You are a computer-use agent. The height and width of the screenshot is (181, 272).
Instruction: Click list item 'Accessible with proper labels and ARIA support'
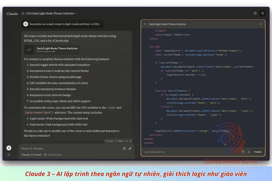tap(60, 101)
